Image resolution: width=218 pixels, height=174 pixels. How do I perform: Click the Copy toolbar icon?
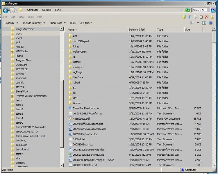196,17
